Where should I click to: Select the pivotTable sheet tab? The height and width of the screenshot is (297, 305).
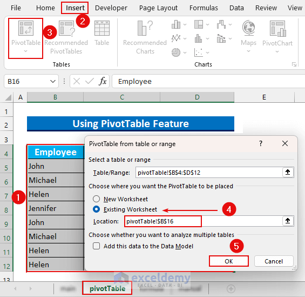pos(107,288)
